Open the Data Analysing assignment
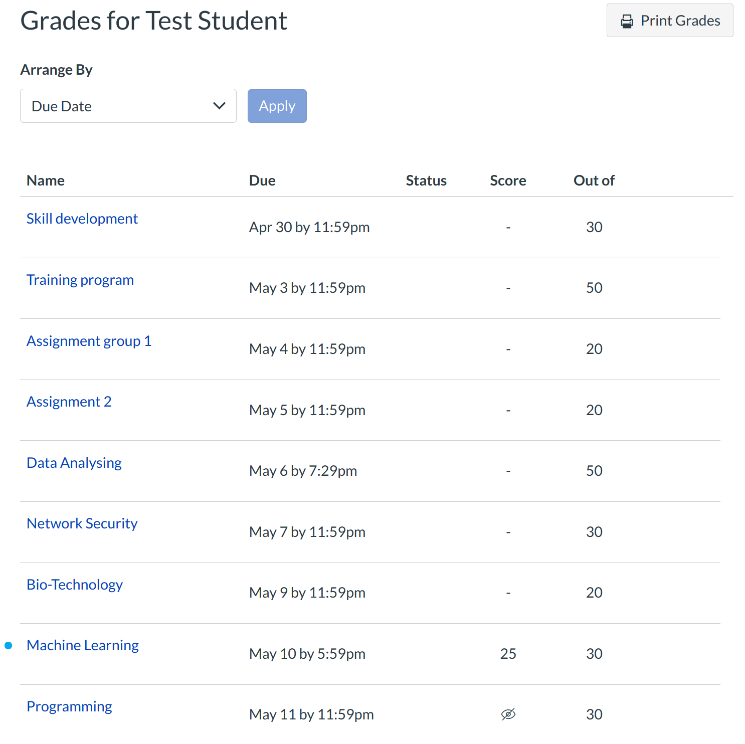Image resolution: width=745 pixels, height=744 pixels. click(x=74, y=463)
